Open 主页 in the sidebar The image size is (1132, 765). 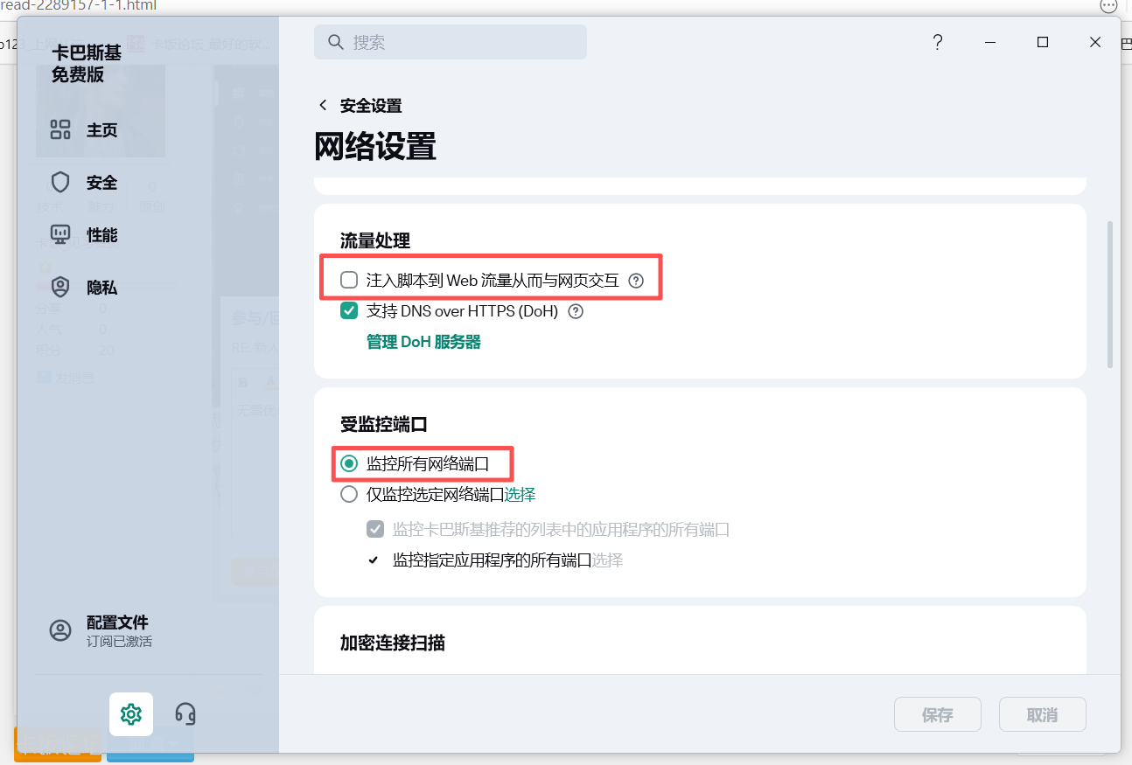pos(101,130)
